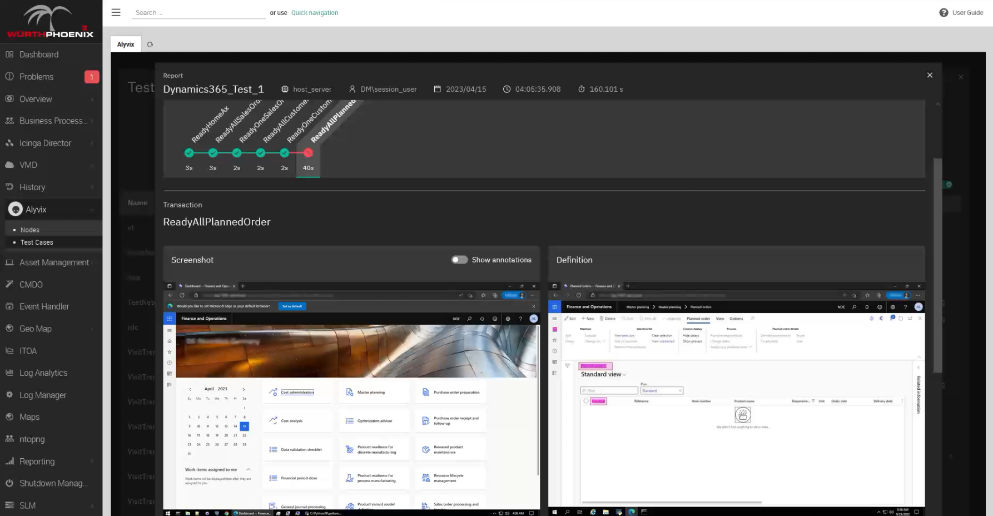
Task: Click the Maps globe icon
Action: coord(9,417)
